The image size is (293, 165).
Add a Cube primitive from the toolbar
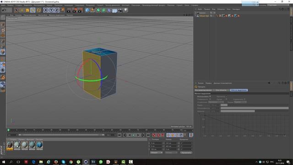(87, 10)
